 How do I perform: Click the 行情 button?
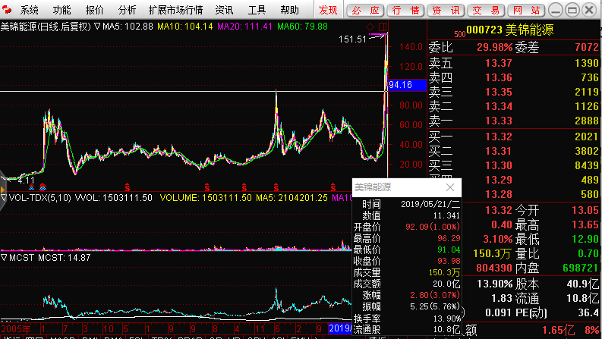point(406,10)
